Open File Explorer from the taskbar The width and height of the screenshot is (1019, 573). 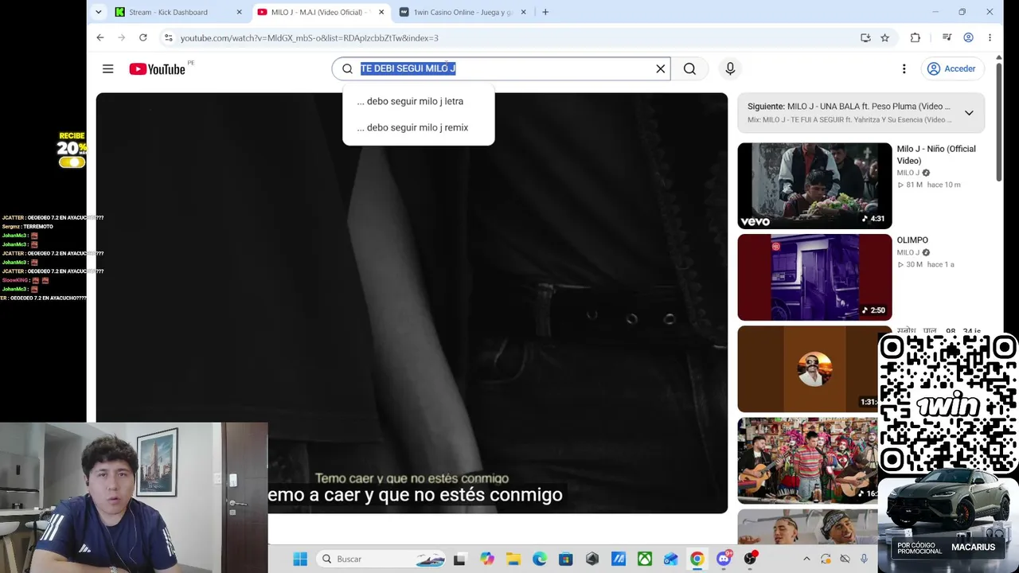point(513,559)
